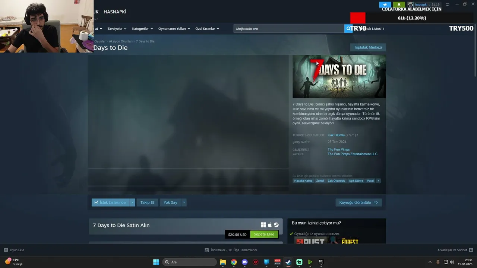
Task: Go to 7 Days to Die breadcrumb
Action: coord(145,41)
